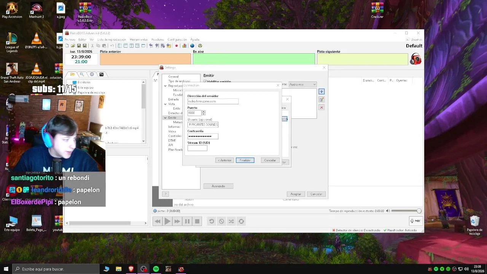Click the stop playback button
The width and height of the screenshot is (487, 274).
[197, 221]
